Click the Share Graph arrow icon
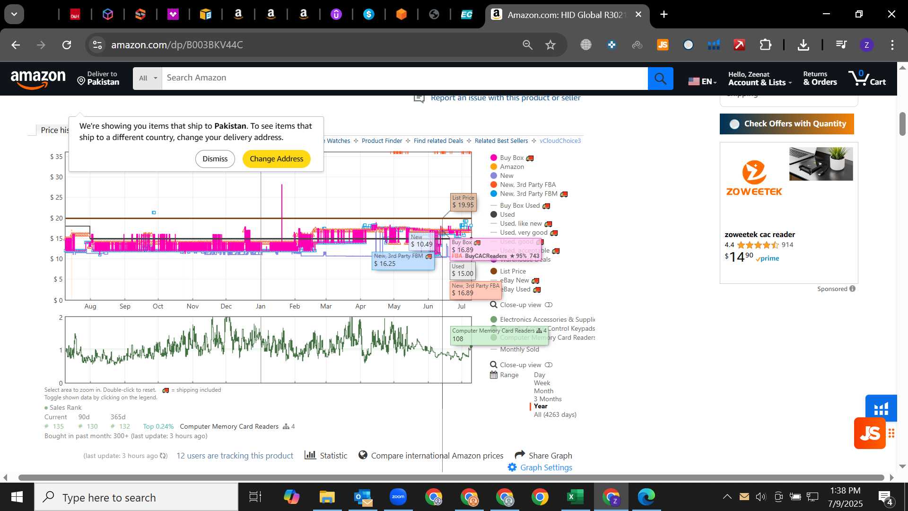The image size is (908, 511). (x=520, y=455)
